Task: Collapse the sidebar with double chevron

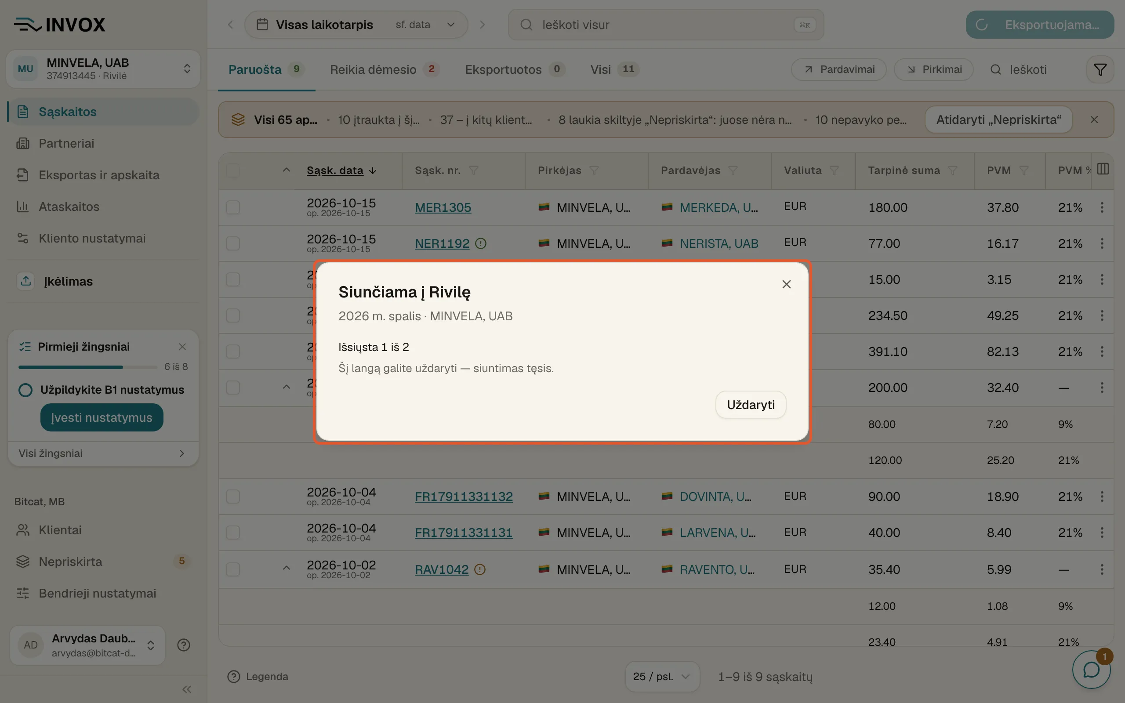Action: tap(187, 689)
